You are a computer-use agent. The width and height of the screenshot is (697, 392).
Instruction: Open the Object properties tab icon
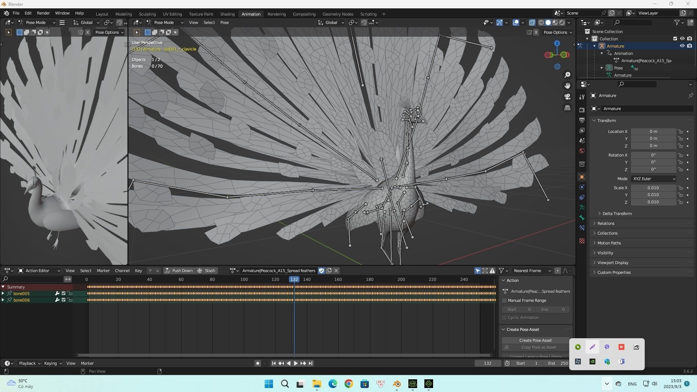582,177
